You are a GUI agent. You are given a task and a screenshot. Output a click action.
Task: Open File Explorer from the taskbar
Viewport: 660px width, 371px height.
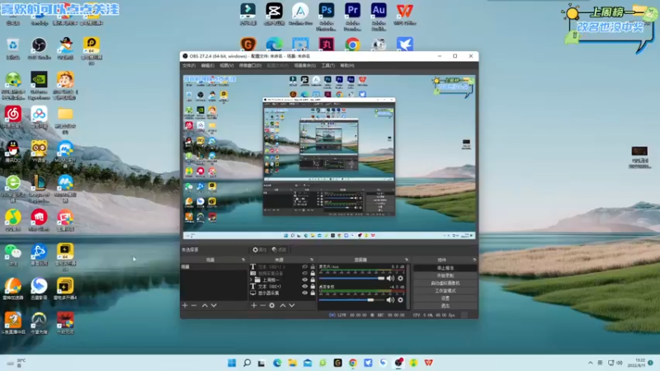pos(293,363)
